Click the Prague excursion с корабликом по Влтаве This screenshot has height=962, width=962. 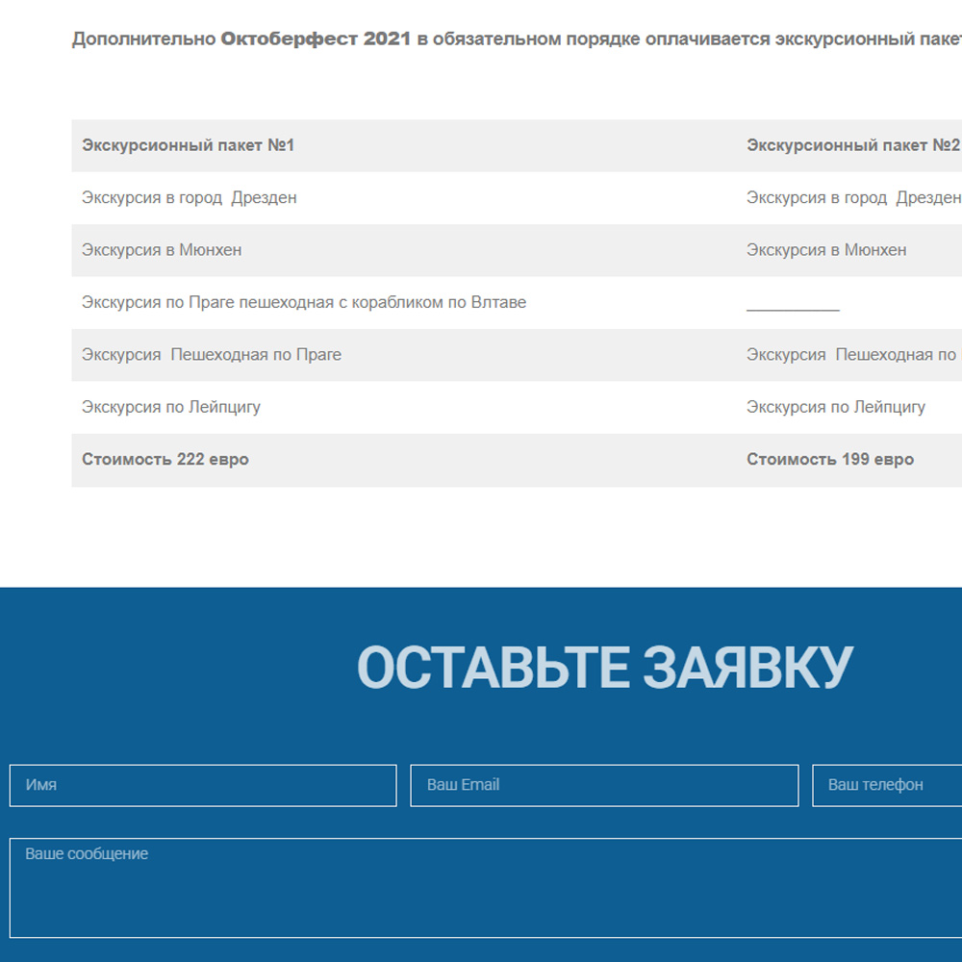click(x=304, y=303)
